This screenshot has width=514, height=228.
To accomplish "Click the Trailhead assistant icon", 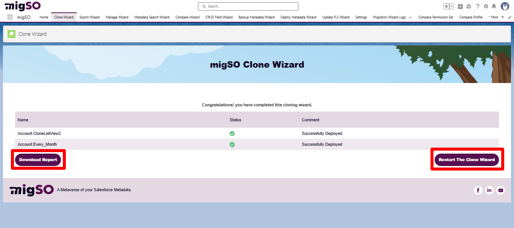I will [468, 6].
